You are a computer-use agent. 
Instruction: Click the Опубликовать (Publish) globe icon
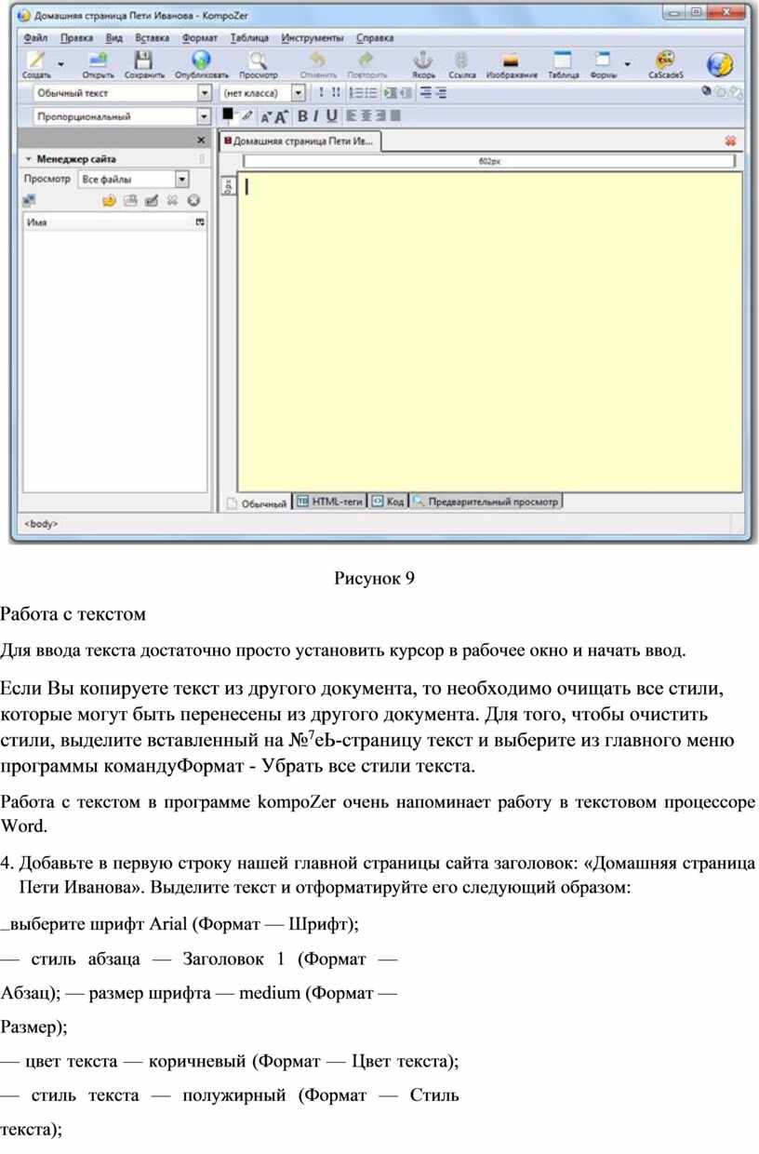pyautogui.click(x=202, y=60)
